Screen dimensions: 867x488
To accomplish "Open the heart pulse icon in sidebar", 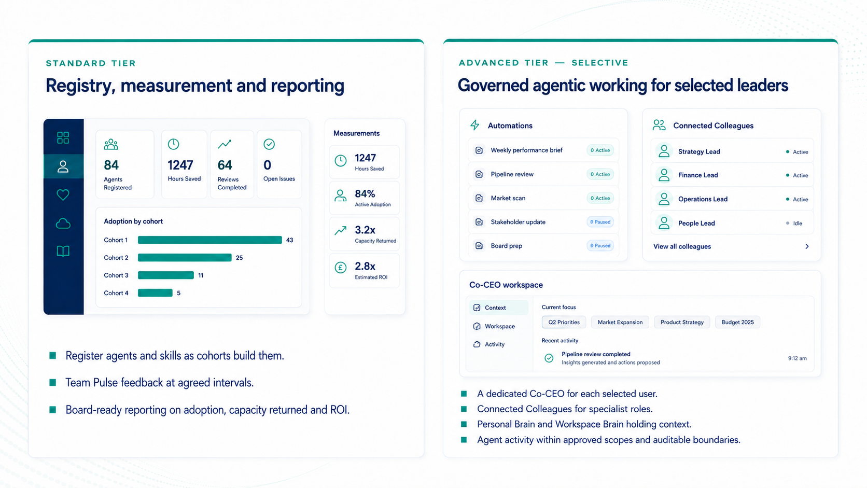I will [63, 195].
